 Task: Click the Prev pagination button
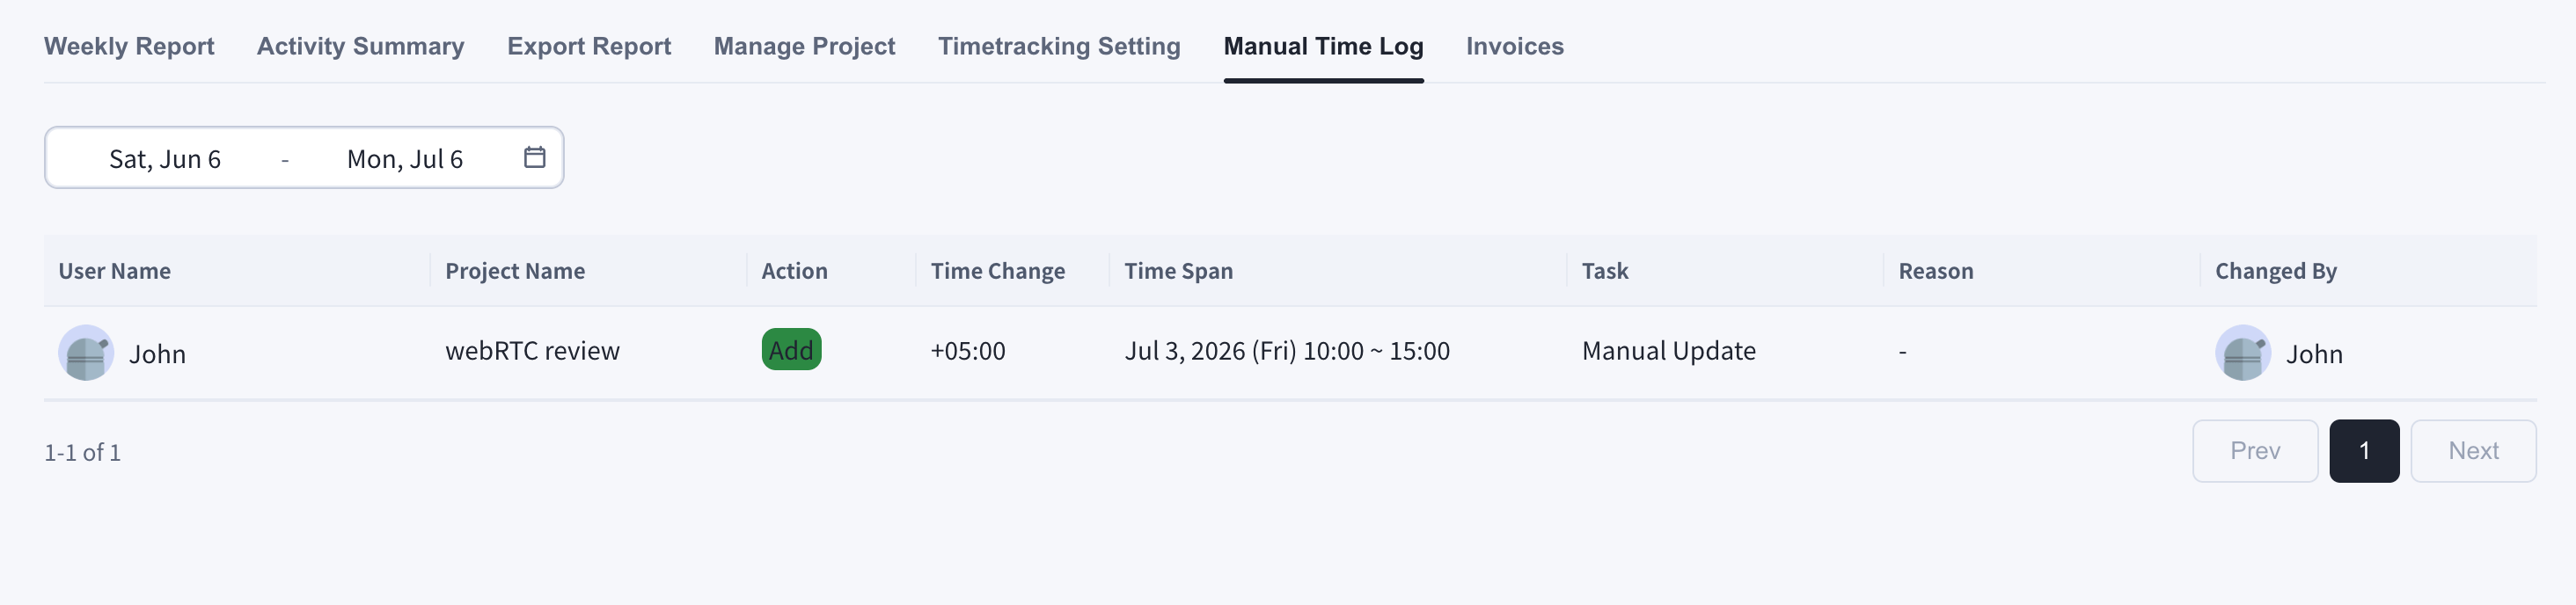pyautogui.click(x=2255, y=451)
